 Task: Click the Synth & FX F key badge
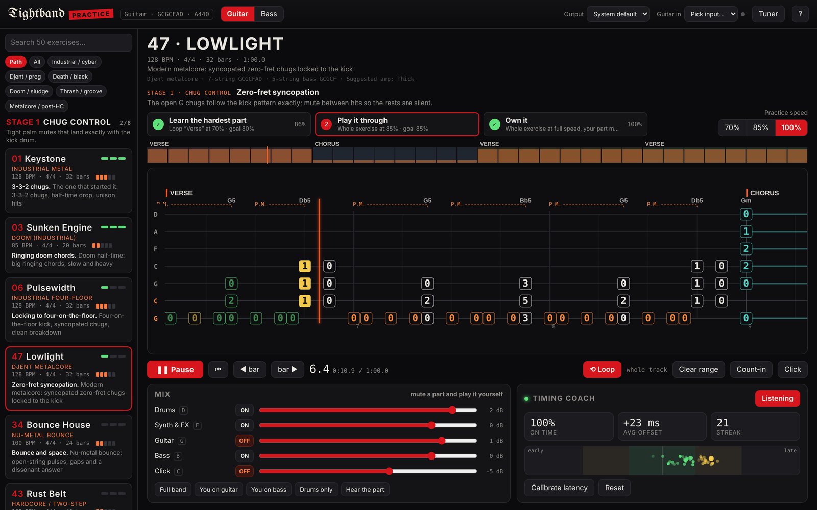pos(197,425)
